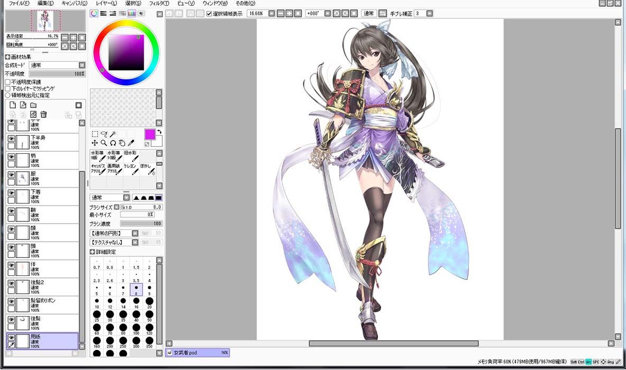This screenshot has height=370, width=626.
Task: Select the zoom magnifier tool
Action: click(104, 143)
